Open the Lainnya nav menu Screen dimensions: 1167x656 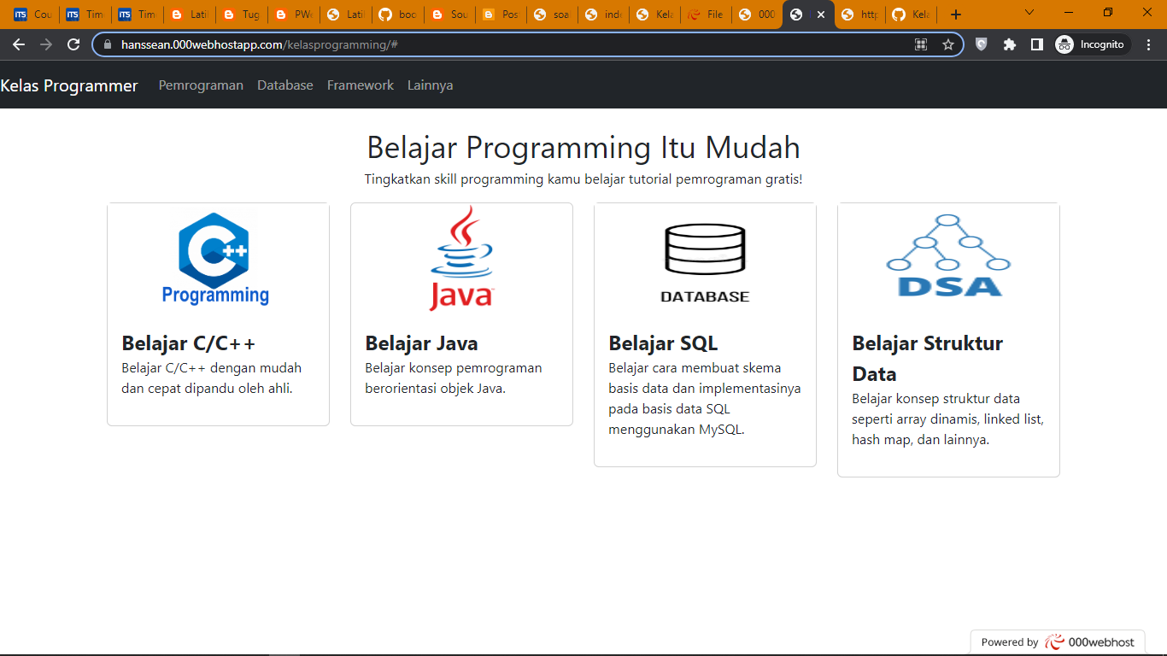click(431, 85)
